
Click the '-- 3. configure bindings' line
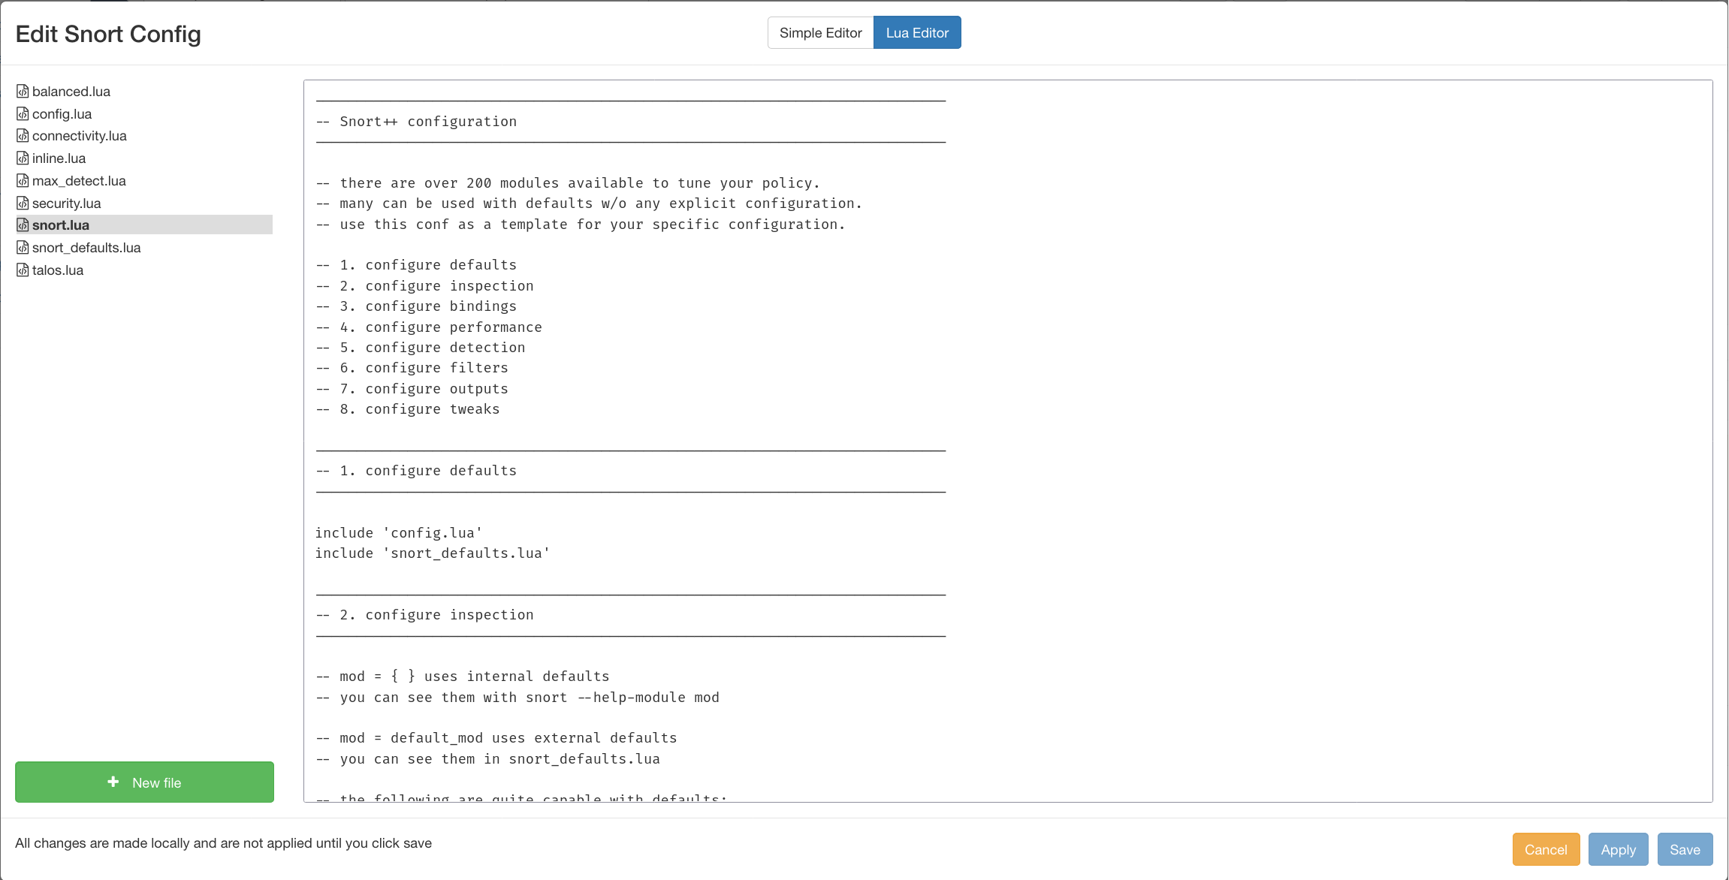[416, 306]
